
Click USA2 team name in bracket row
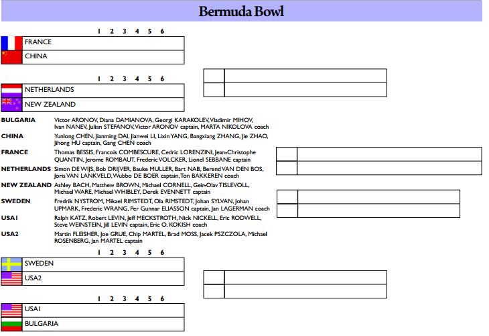(x=33, y=278)
